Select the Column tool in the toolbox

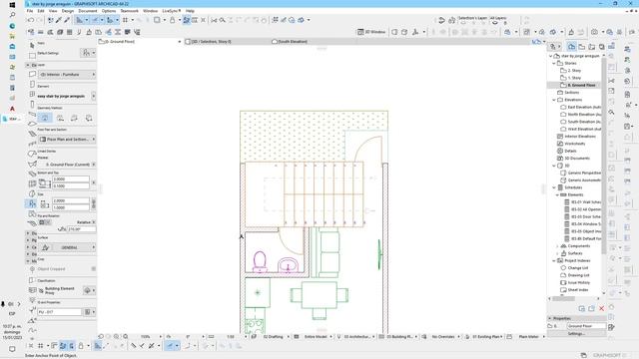[32, 104]
